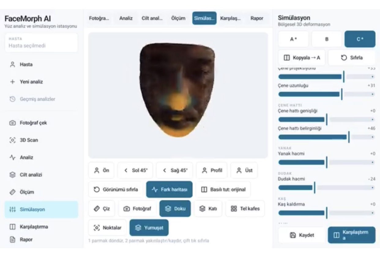Viewport: 380px width, 257px height.
Task: Click the +46 value for Çene hattı belirginliği
Action: point(371,128)
